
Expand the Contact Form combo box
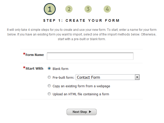point(108,77)
